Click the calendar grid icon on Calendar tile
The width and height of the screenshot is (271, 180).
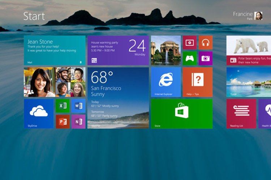[94, 60]
